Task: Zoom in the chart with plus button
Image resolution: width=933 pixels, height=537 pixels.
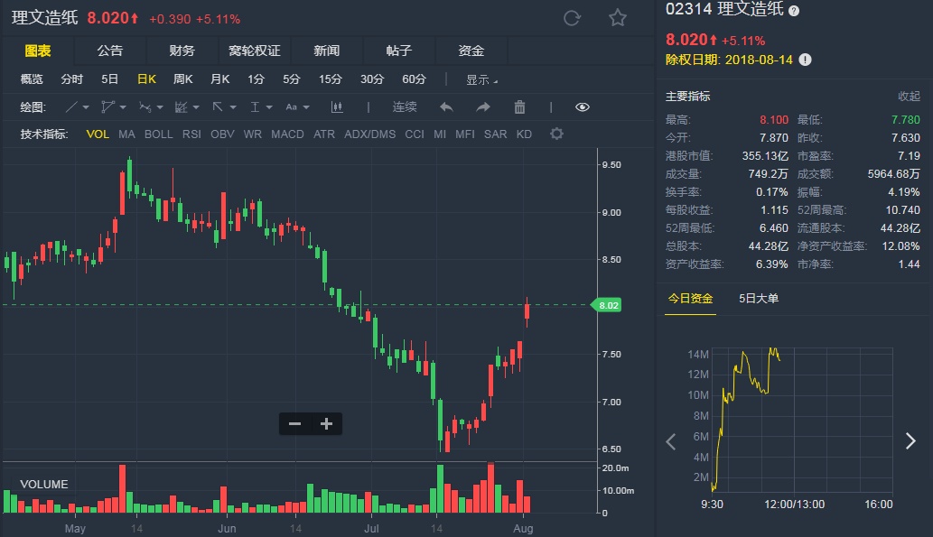Action: pos(326,423)
